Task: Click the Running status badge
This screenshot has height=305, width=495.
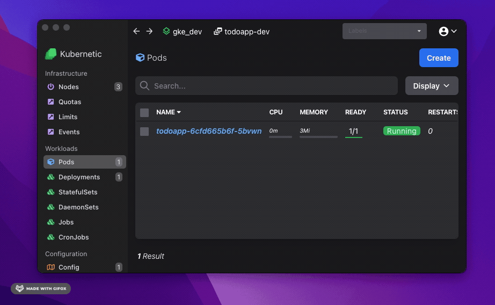Action: pyautogui.click(x=402, y=130)
